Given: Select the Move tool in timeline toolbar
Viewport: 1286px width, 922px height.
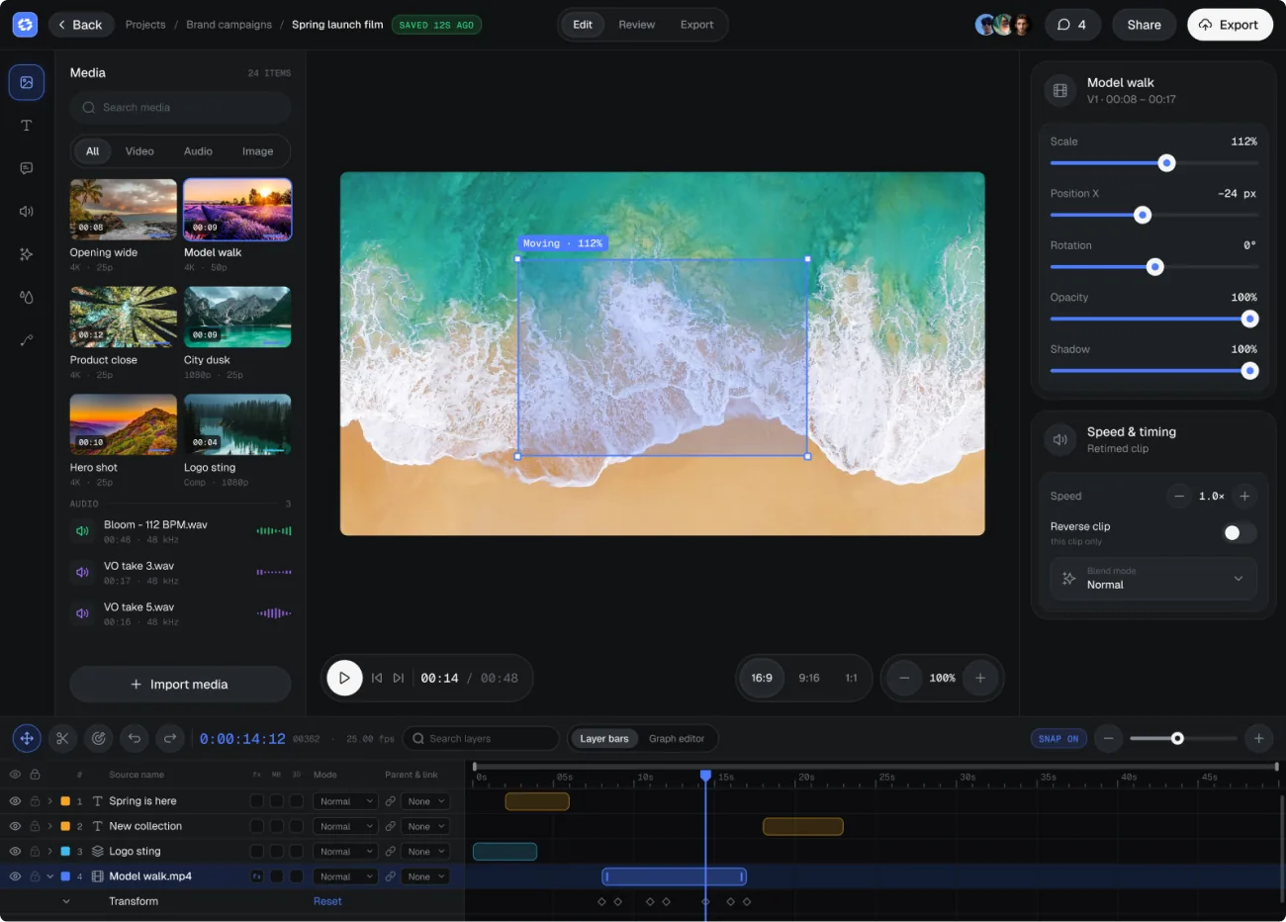Looking at the screenshot, I should pyautogui.click(x=27, y=738).
